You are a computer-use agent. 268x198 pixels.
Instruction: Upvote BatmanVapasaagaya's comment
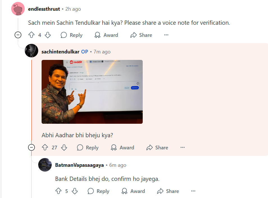[x=58, y=191]
